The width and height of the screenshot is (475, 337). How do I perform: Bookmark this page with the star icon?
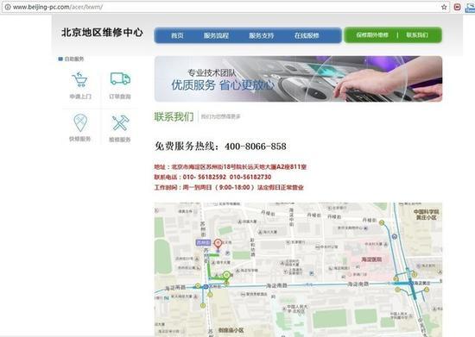coord(444,7)
